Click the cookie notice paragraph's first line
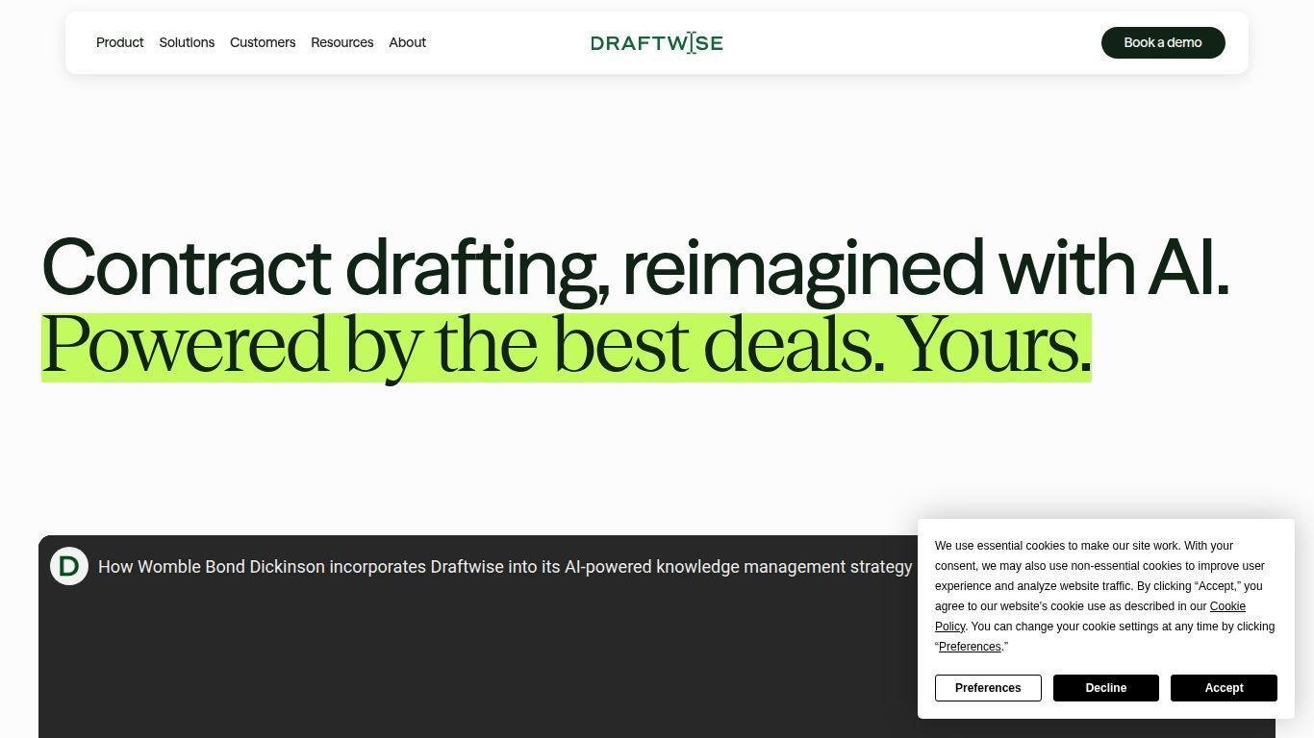This screenshot has height=738, width=1314. (1083, 546)
